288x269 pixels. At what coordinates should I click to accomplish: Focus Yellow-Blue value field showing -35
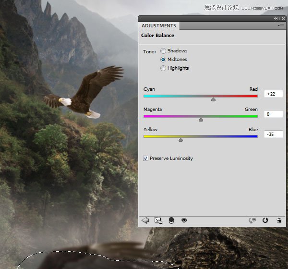tap(273, 134)
